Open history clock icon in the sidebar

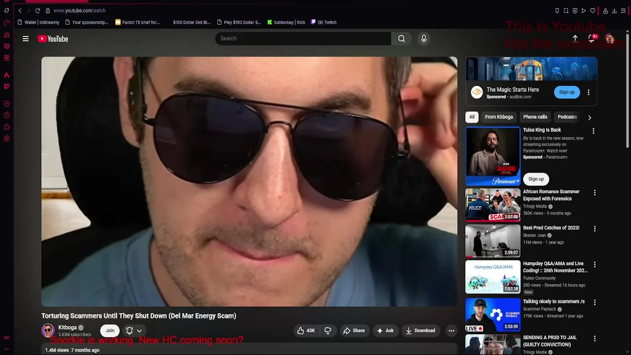(6, 115)
